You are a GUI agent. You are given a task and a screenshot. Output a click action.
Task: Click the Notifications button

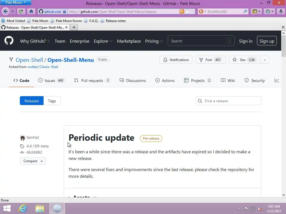click(x=176, y=60)
